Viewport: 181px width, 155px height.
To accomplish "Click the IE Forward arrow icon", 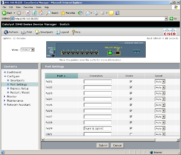I will pyautogui.click(x=19, y=13).
